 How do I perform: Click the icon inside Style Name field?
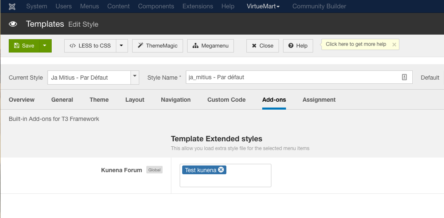coord(404,77)
